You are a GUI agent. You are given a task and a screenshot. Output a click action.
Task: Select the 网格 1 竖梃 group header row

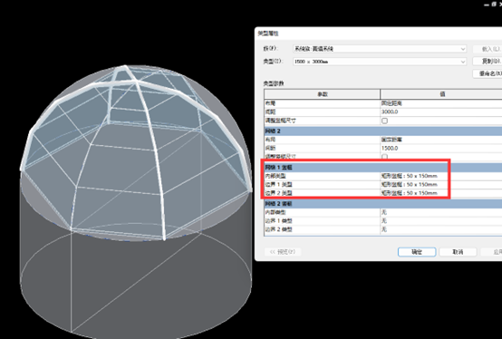click(383, 168)
